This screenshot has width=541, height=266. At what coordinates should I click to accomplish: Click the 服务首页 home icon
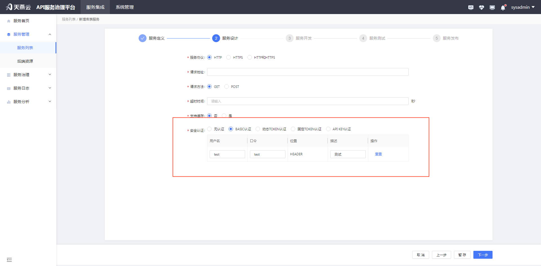point(9,21)
